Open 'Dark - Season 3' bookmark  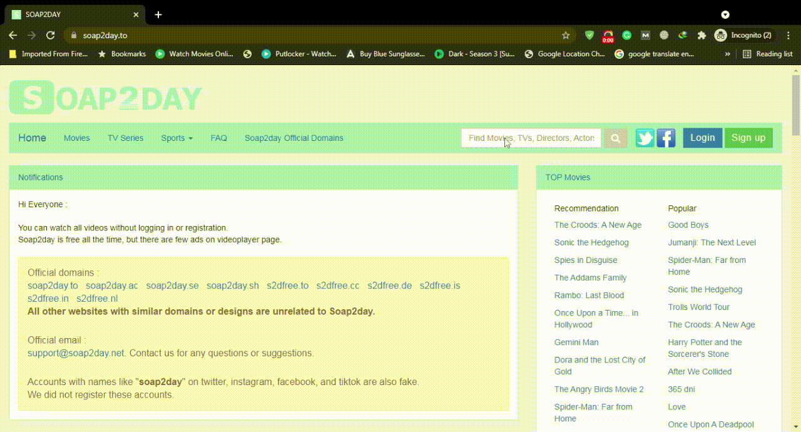click(475, 54)
